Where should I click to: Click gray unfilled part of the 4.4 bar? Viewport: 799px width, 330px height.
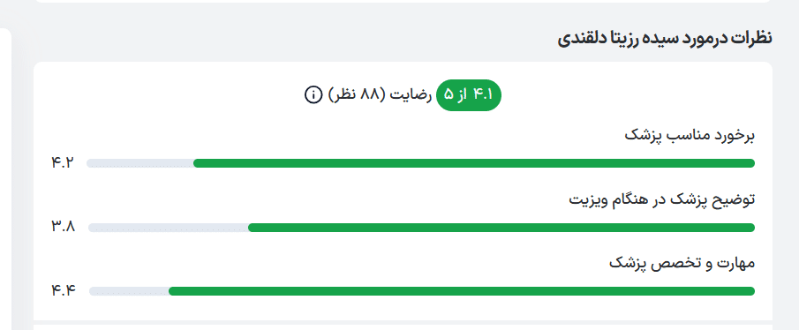130,291
